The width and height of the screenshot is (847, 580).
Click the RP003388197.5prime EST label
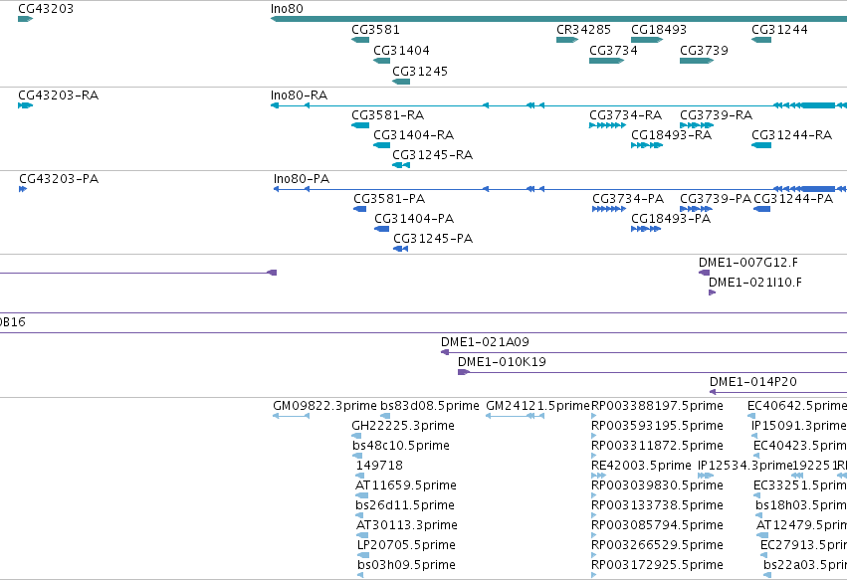point(658,406)
